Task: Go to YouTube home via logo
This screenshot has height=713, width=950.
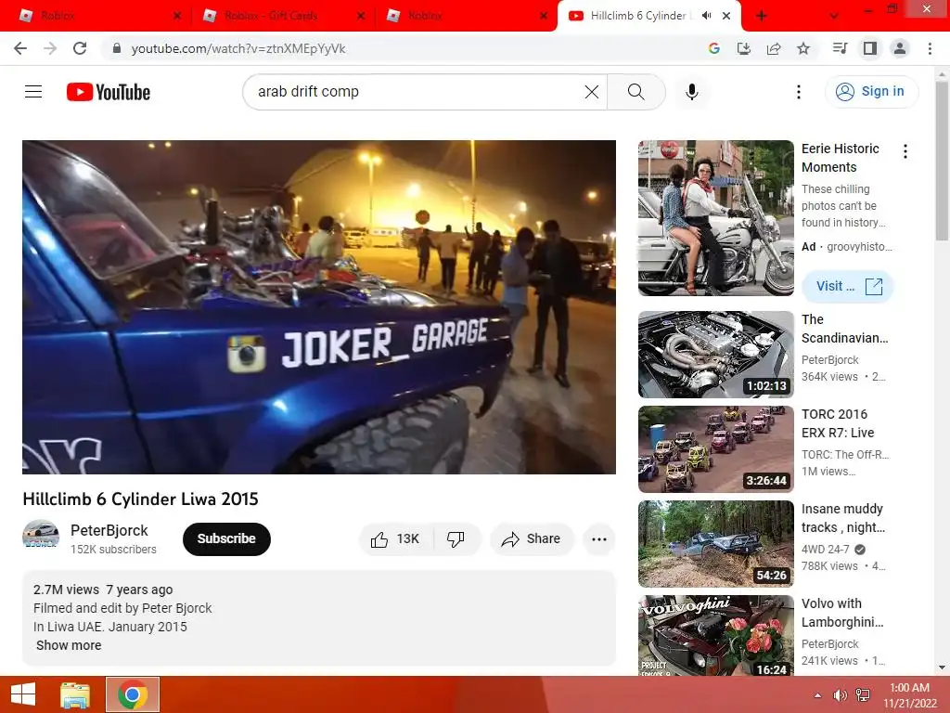Action: pyautogui.click(x=109, y=92)
